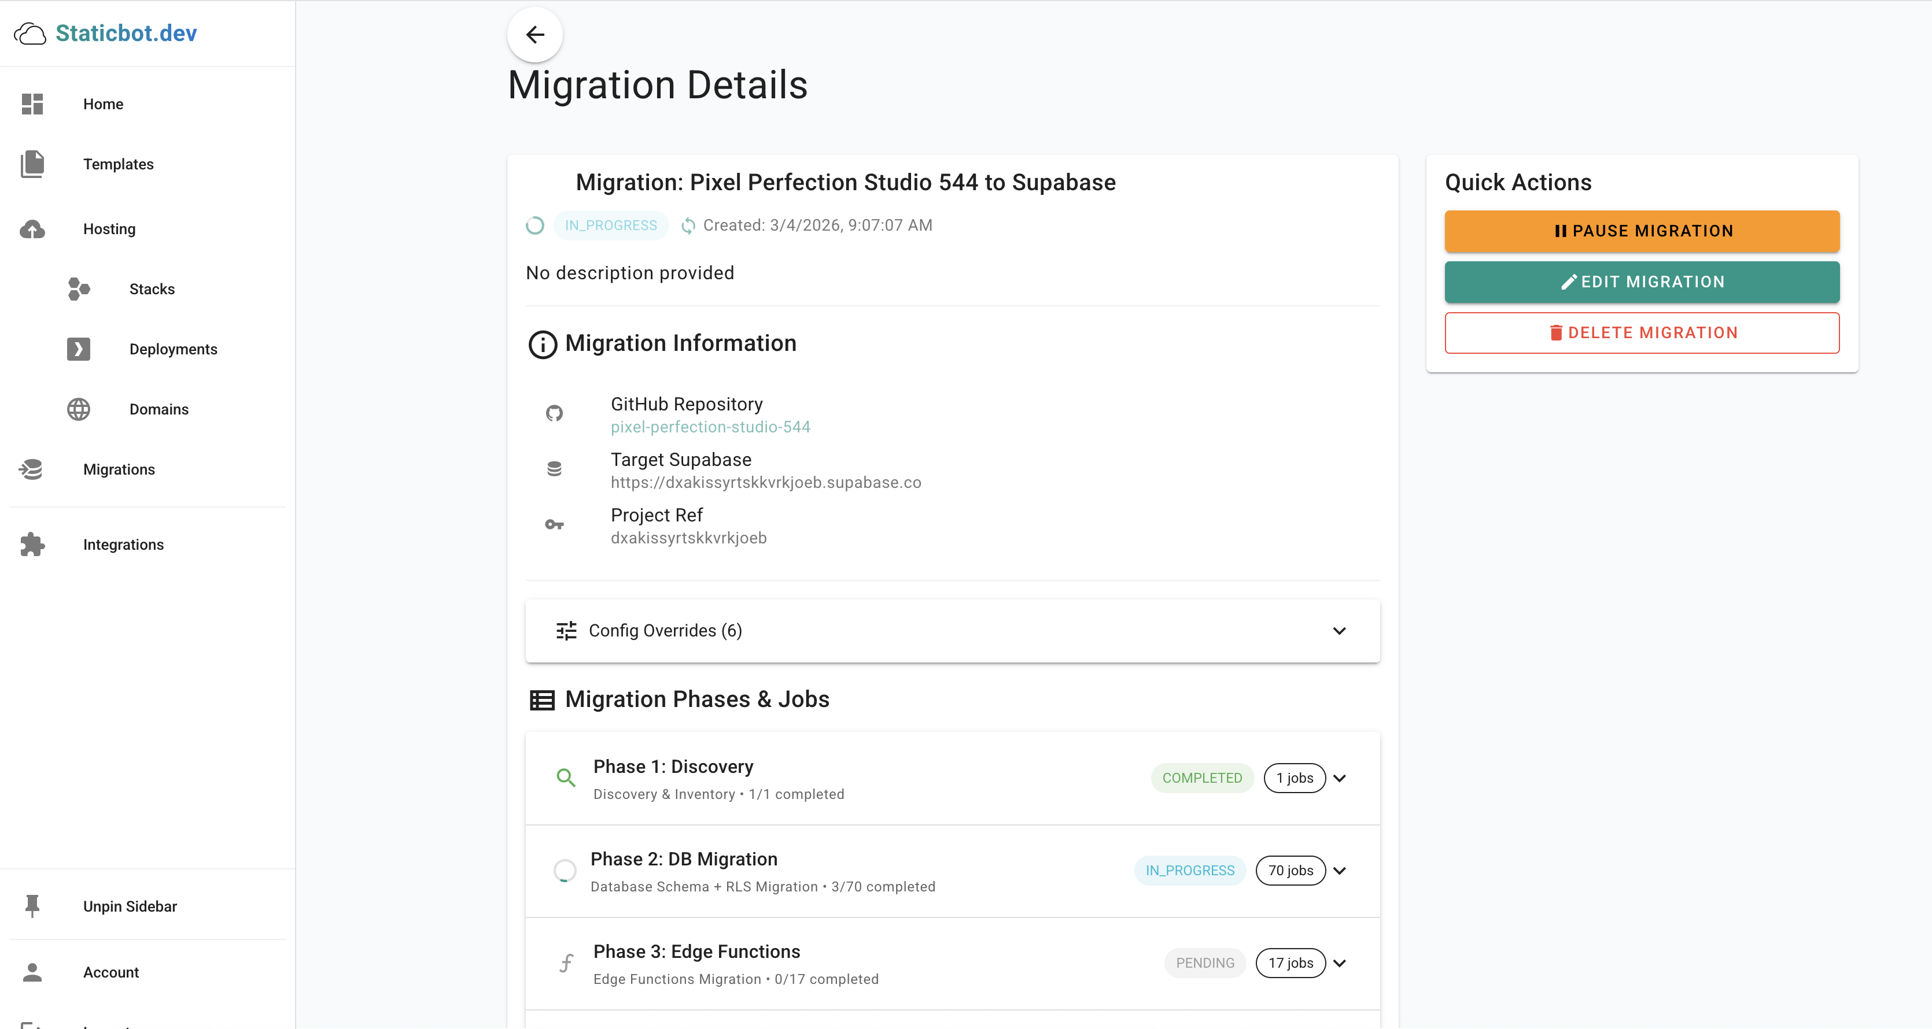
Task: Click the Staticbot.dev cloud logo icon
Action: pyautogui.click(x=30, y=34)
